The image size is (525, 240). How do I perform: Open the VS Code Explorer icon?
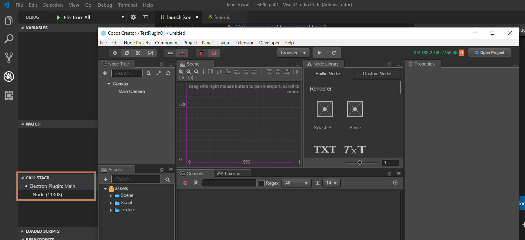coord(9,21)
